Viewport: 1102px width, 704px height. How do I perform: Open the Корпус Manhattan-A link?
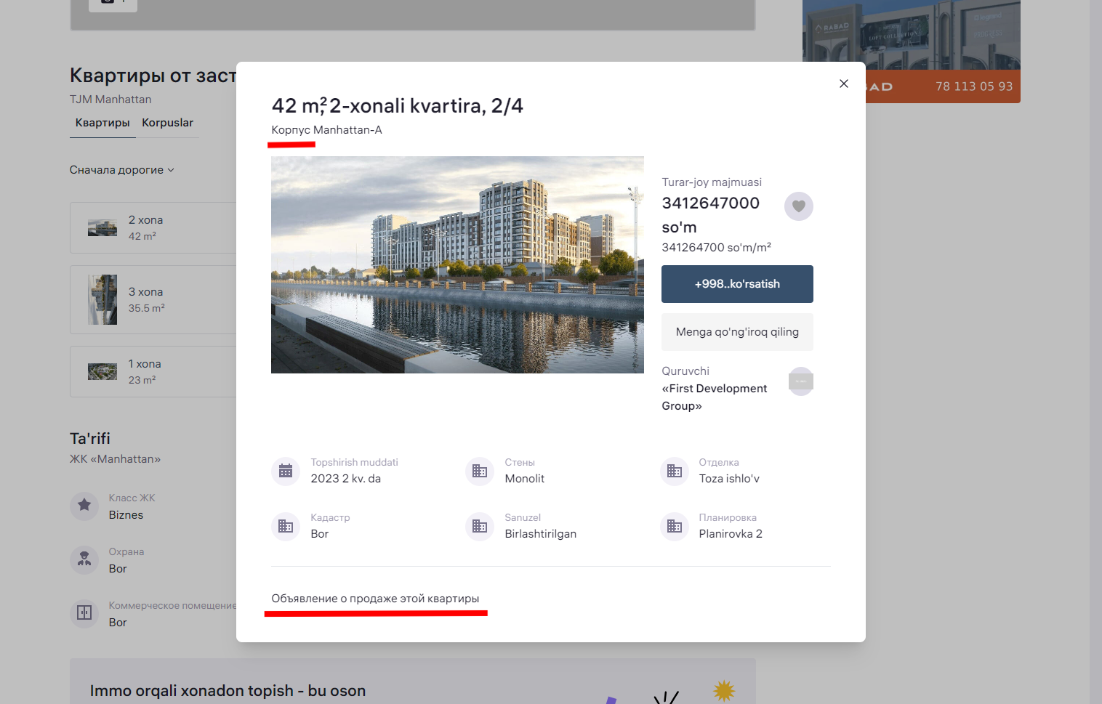coord(326,130)
